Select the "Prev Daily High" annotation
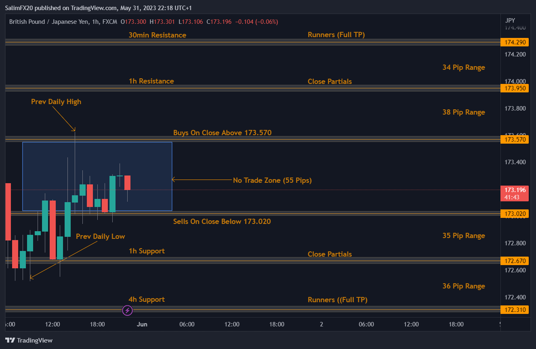This screenshot has width=536, height=349. [x=56, y=102]
